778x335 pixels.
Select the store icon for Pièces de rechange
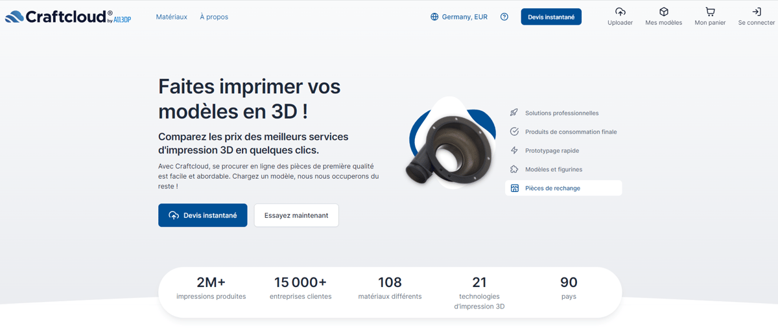(x=514, y=188)
